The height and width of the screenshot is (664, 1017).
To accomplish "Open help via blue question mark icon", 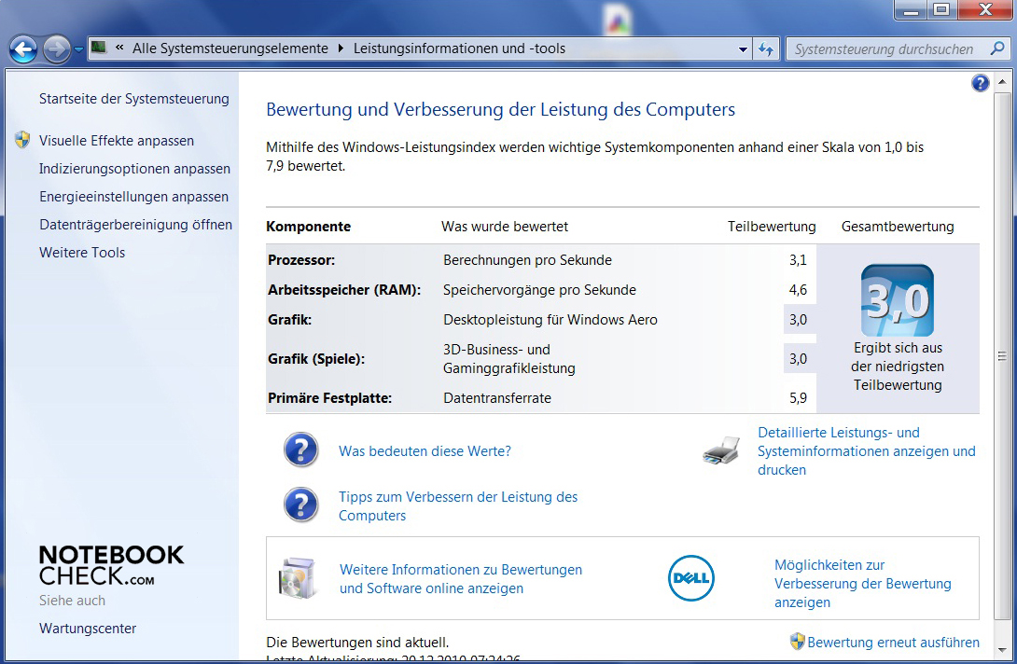I will (980, 84).
